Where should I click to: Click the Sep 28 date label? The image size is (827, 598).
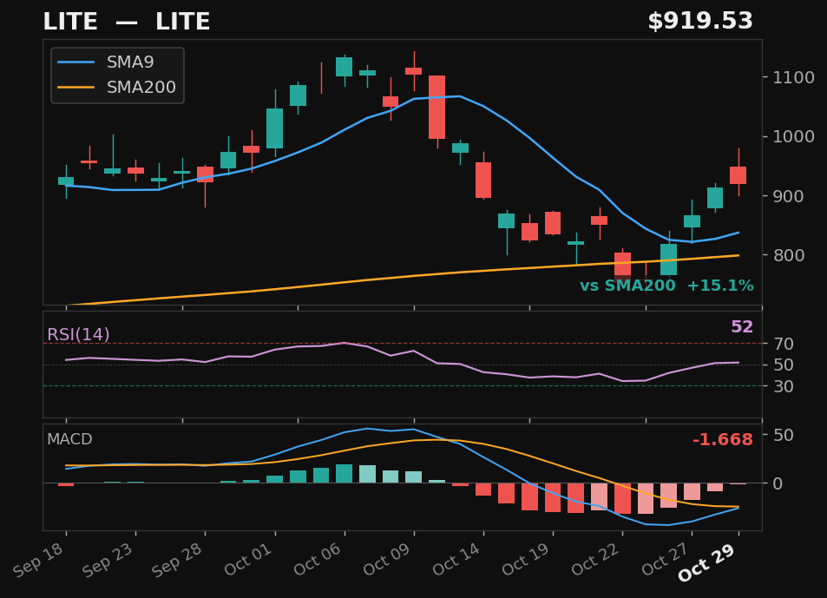tap(178, 560)
